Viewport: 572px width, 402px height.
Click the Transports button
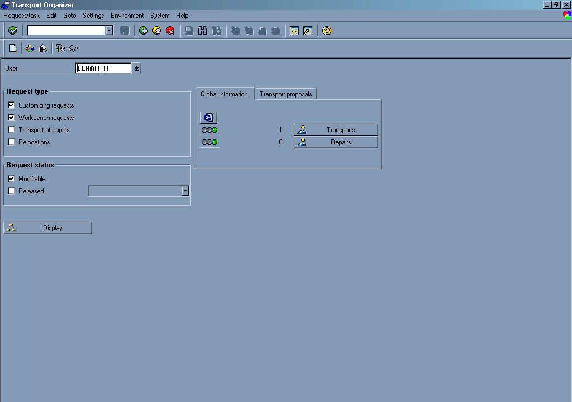tap(335, 129)
